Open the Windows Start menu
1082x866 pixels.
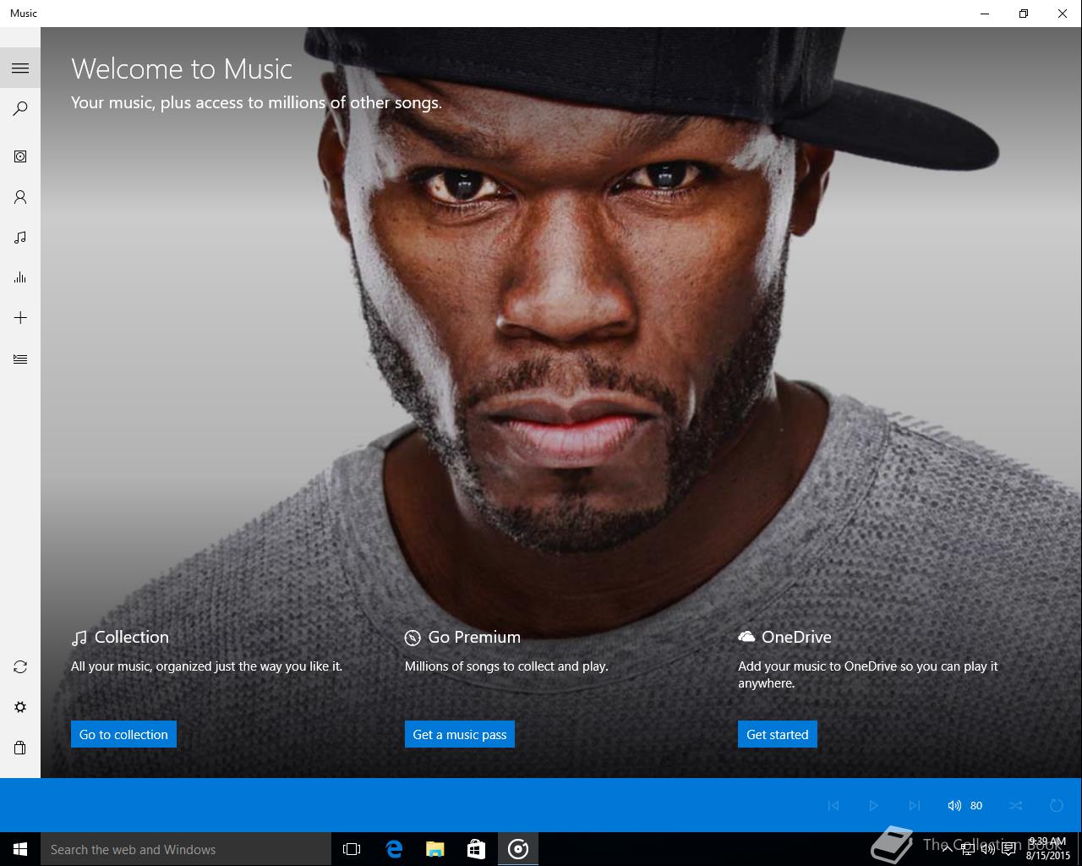coord(20,849)
